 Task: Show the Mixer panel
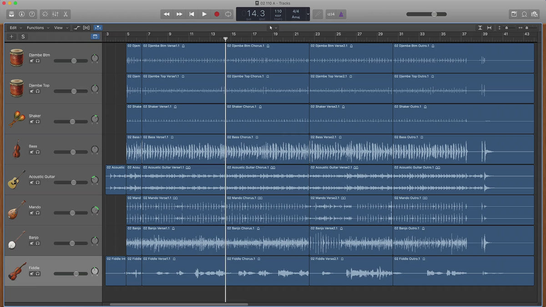point(55,14)
